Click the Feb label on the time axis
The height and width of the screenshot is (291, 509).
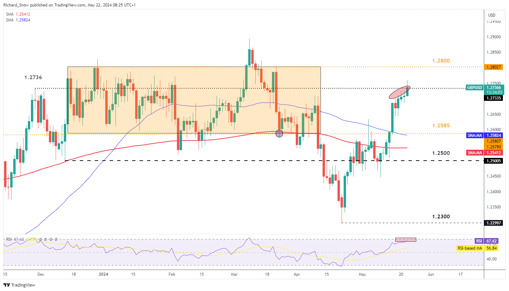pyautogui.click(x=172, y=274)
